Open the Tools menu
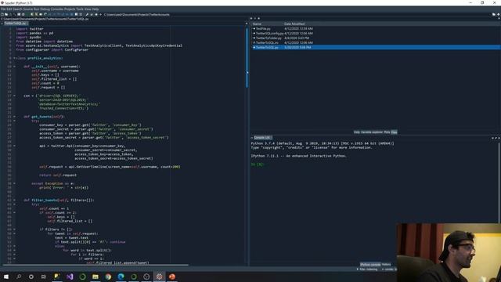The image size is (501, 282). point(80,9)
